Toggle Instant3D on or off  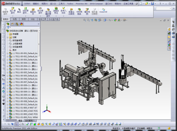[x=103, y=10]
